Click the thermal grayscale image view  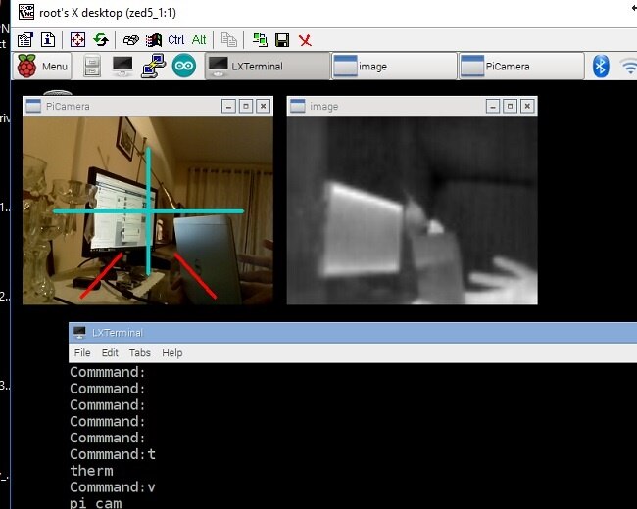click(412, 210)
